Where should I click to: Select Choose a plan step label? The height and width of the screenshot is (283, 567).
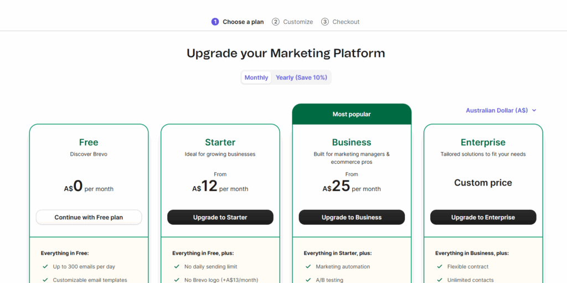pyautogui.click(x=243, y=22)
